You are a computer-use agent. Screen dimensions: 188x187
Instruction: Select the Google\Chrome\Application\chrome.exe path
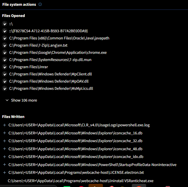(x=58, y=53)
